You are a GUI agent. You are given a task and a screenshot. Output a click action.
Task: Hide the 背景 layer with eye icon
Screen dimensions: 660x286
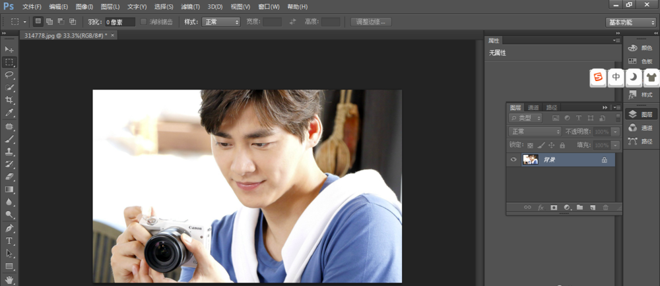513,159
